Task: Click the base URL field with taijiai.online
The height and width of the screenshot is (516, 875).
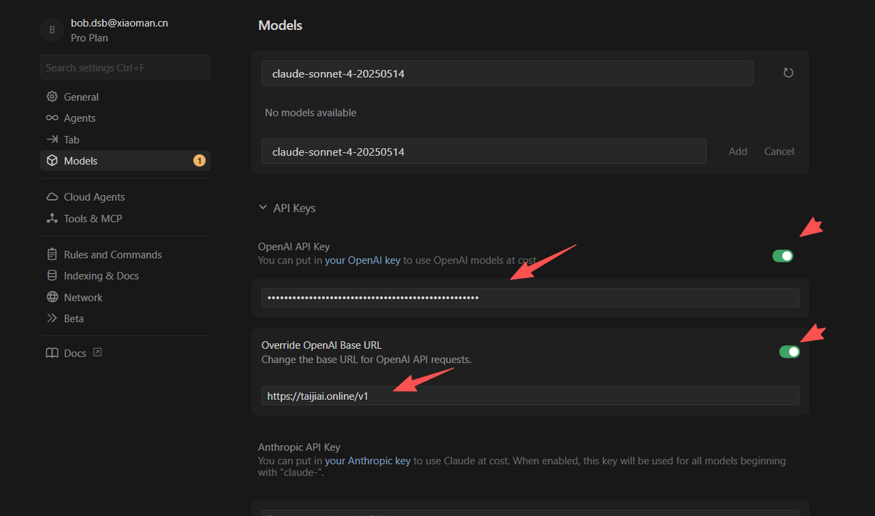Action: tap(530, 396)
